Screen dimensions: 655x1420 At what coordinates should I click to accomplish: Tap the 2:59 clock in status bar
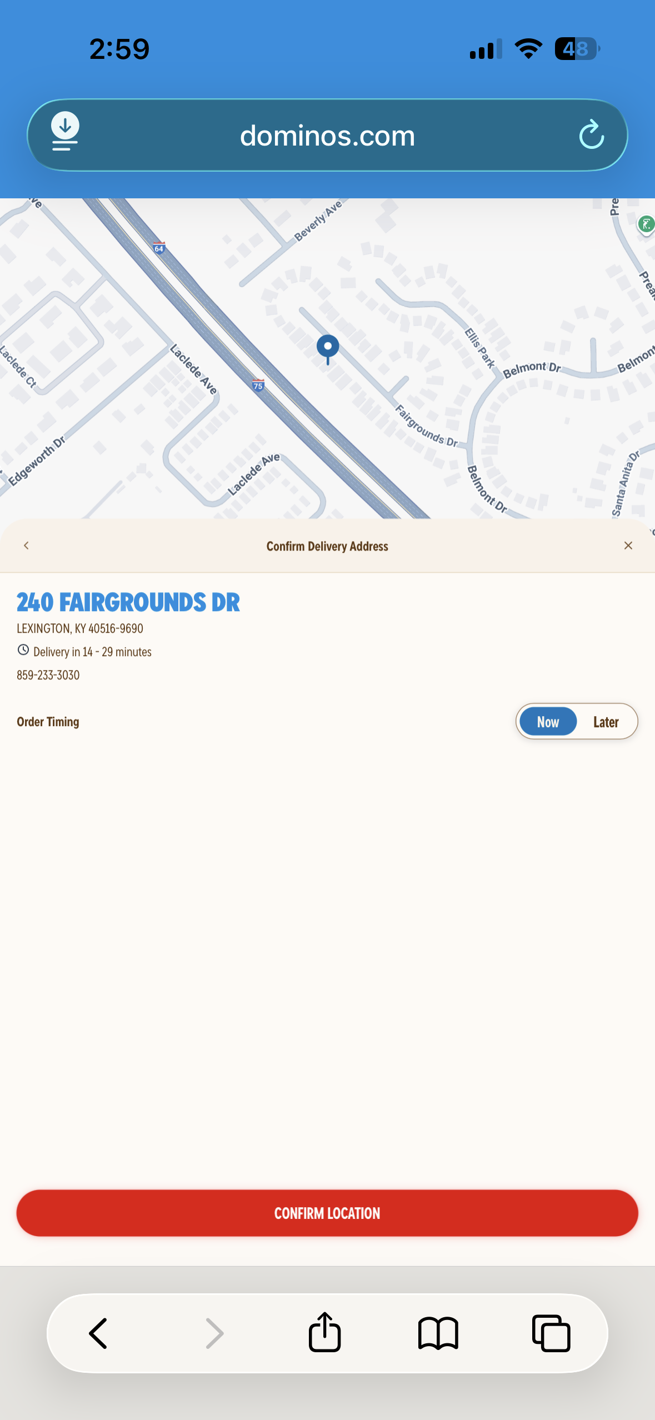[x=119, y=49]
